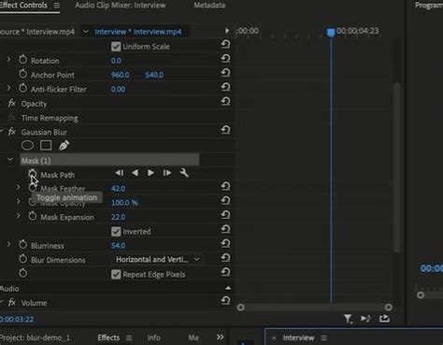Collapse the Mask (1) group

coord(10,160)
